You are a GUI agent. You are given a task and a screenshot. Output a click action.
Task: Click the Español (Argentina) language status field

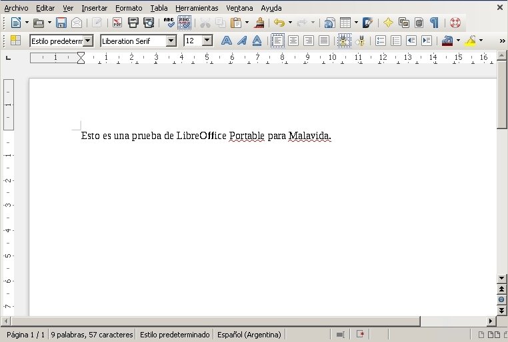[x=249, y=335]
